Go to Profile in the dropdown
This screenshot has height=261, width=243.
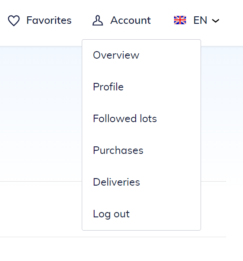tap(108, 87)
